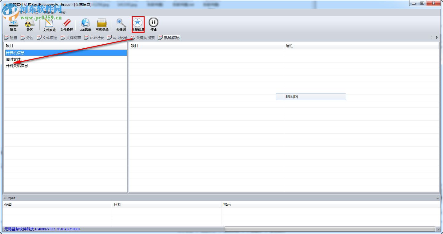443x234 pixels.
Task: Select 计算机信息 in the left list
Action: [x=66, y=53]
